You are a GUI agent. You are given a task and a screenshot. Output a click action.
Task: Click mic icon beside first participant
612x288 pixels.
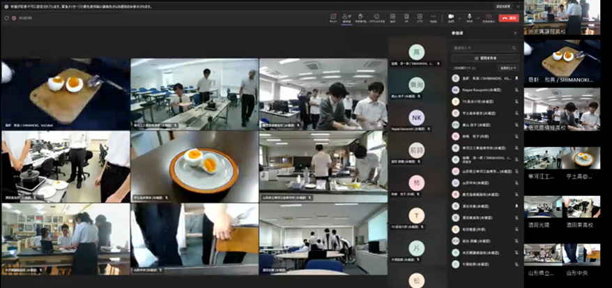[x=516, y=79]
